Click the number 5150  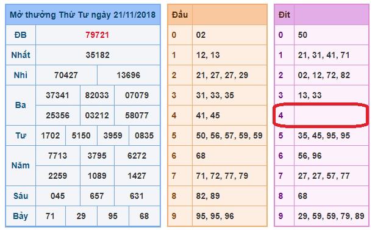point(81,135)
